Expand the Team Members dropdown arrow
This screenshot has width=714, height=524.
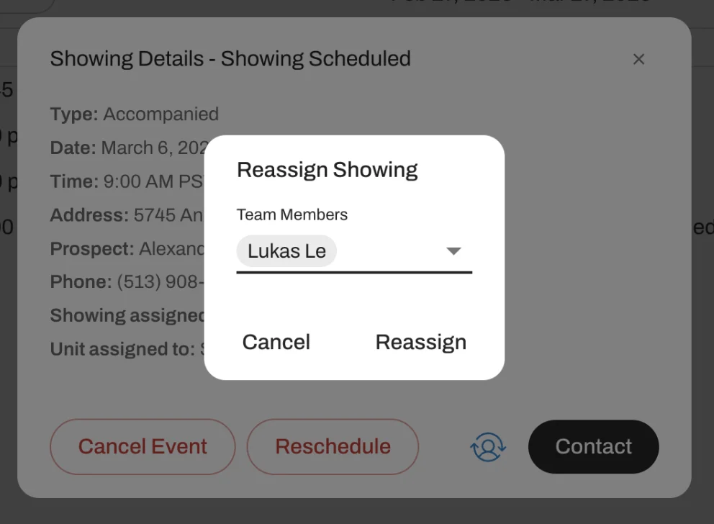point(453,251)
